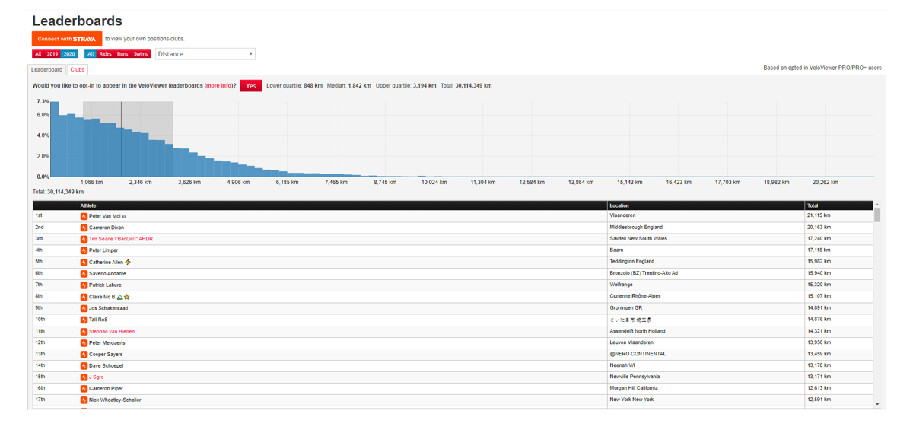Switch to the Clubs tab
913x433 pixels.
pyautogui.click(x=78, y=69)
